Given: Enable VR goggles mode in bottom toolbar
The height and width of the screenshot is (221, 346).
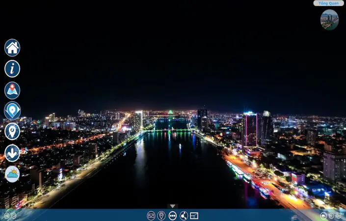Looking at the screenshot, I should pos(151,216).
